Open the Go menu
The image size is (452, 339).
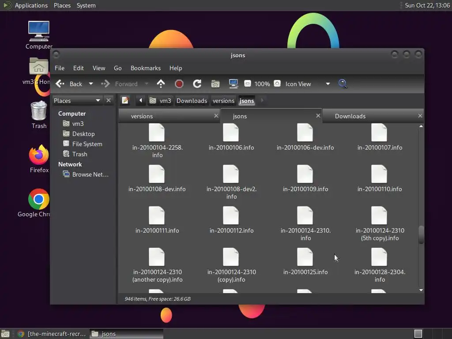pyautogui.click(x=117, y=68)
